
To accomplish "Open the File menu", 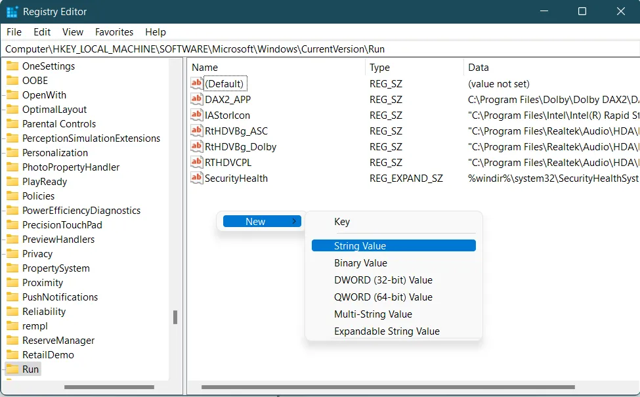I will (14, 31).
